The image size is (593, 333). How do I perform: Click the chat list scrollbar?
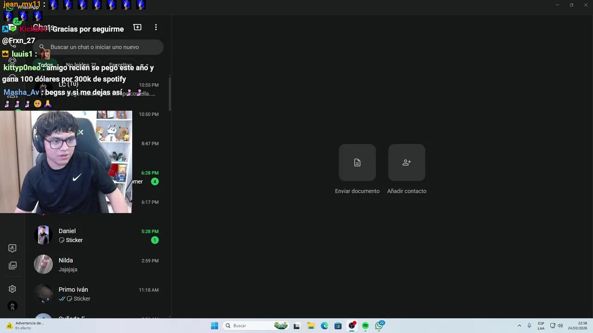click(170, 94)
